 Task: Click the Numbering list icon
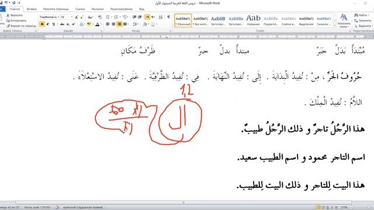point(116,17)
